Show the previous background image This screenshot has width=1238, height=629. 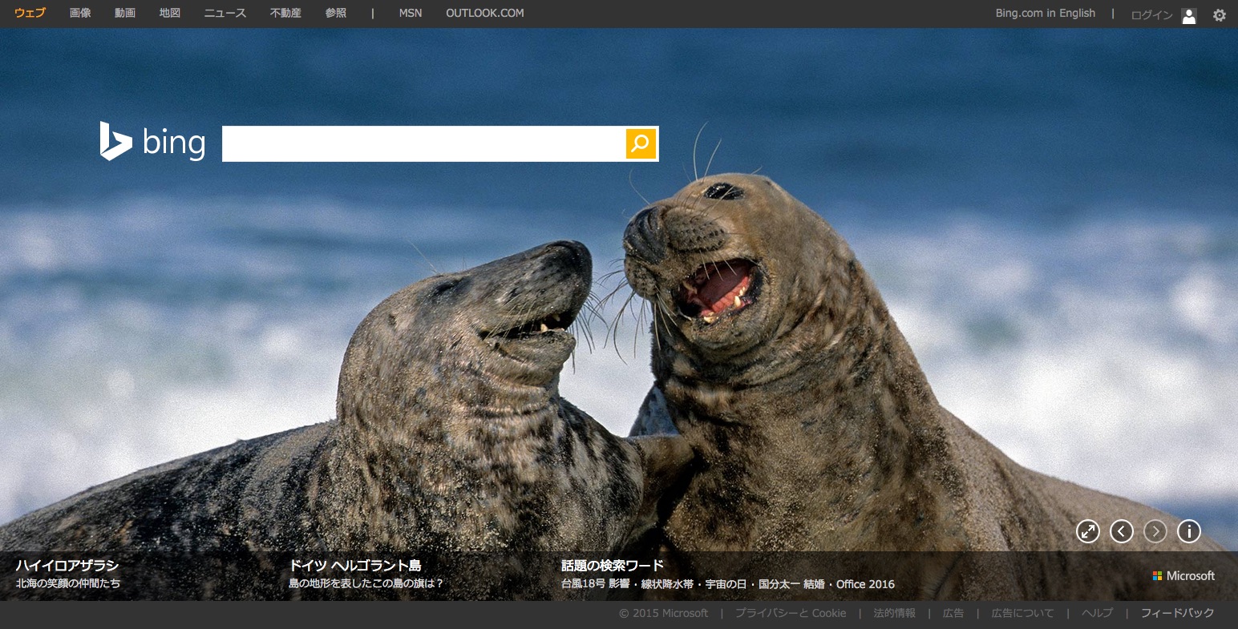[x=1121, y=530]
